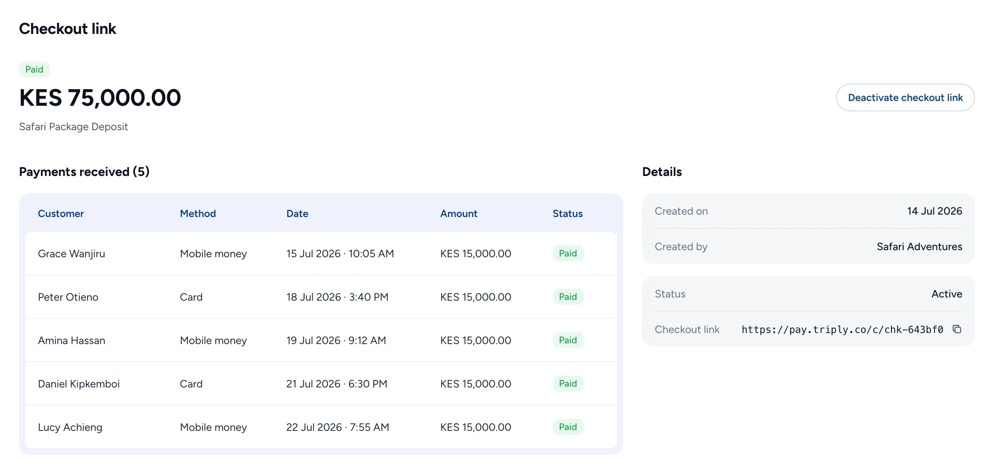
Task: Click Paid badge in Peter Otieno row
Action: (x=568, y=297)
